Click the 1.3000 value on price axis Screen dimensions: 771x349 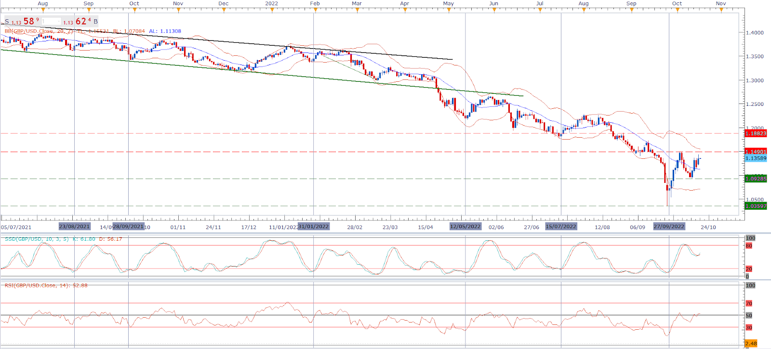coord(755,80)
